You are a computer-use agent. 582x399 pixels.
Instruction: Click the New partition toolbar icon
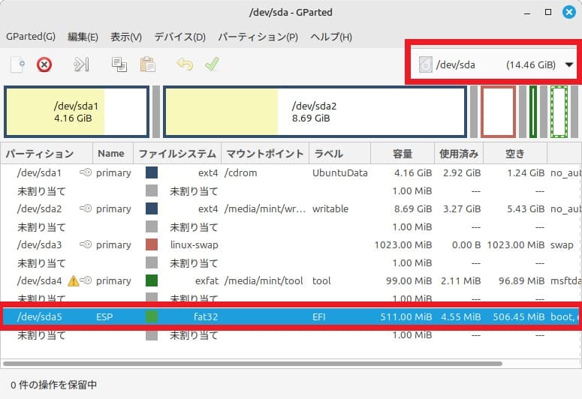[x=17, y=64]
